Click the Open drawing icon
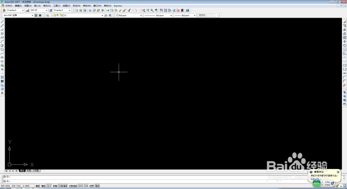The height and width of the screenshot is (189, 347). [81, 10]
